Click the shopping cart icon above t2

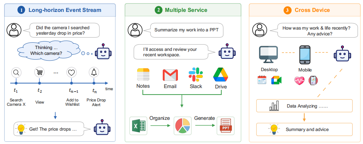(39, 73)
